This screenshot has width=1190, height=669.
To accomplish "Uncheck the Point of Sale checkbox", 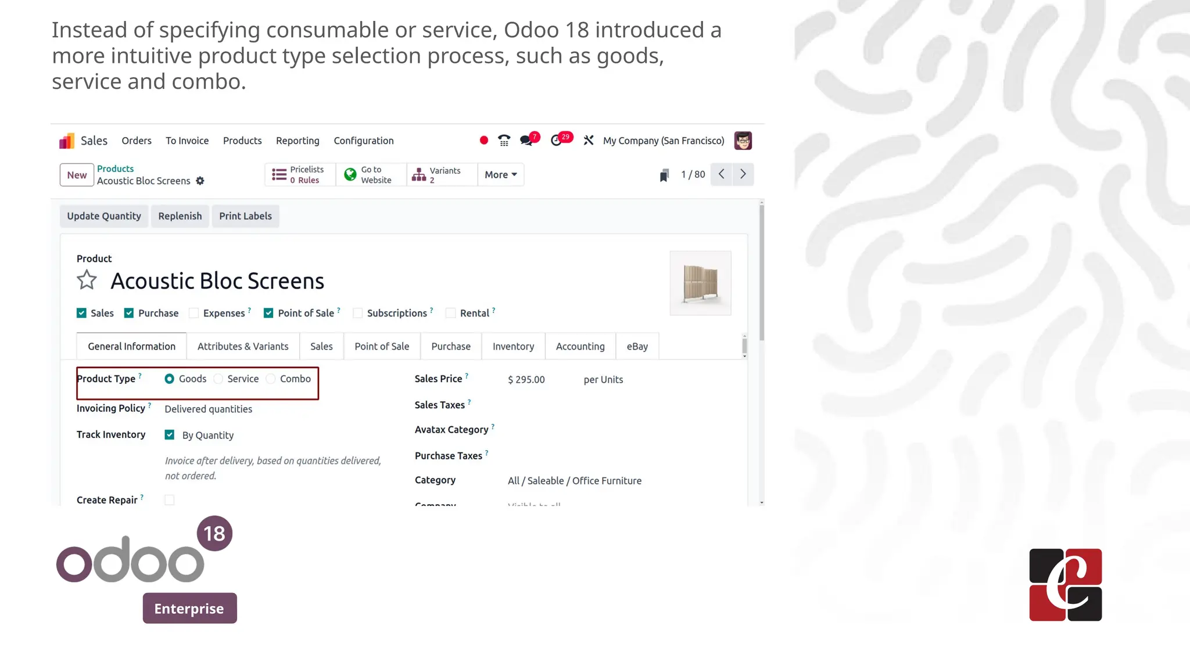I will [x=268, y=313].
